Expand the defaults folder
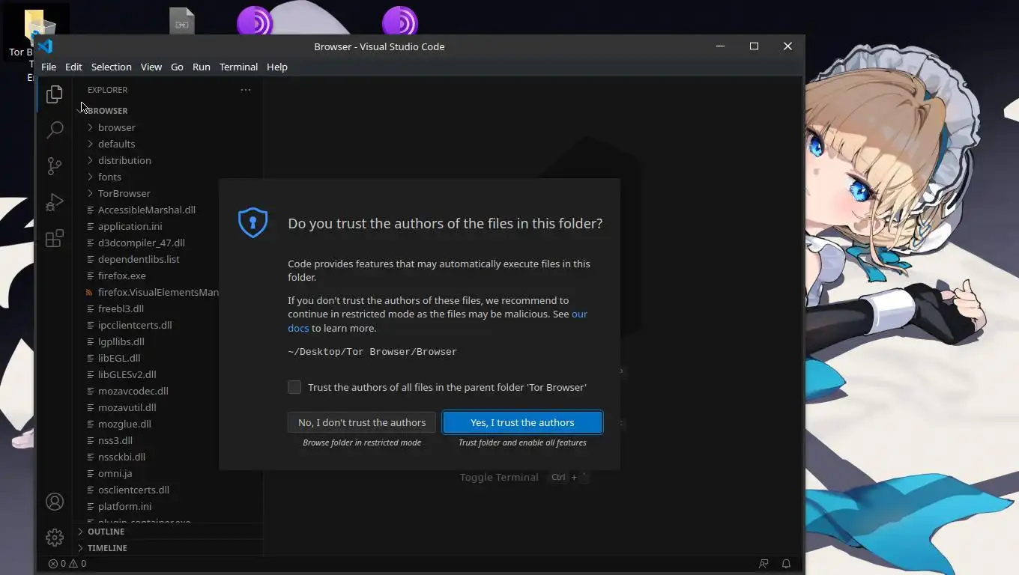Image resolution: width=1019 pixels, height=575 pixels. (90, 144)
